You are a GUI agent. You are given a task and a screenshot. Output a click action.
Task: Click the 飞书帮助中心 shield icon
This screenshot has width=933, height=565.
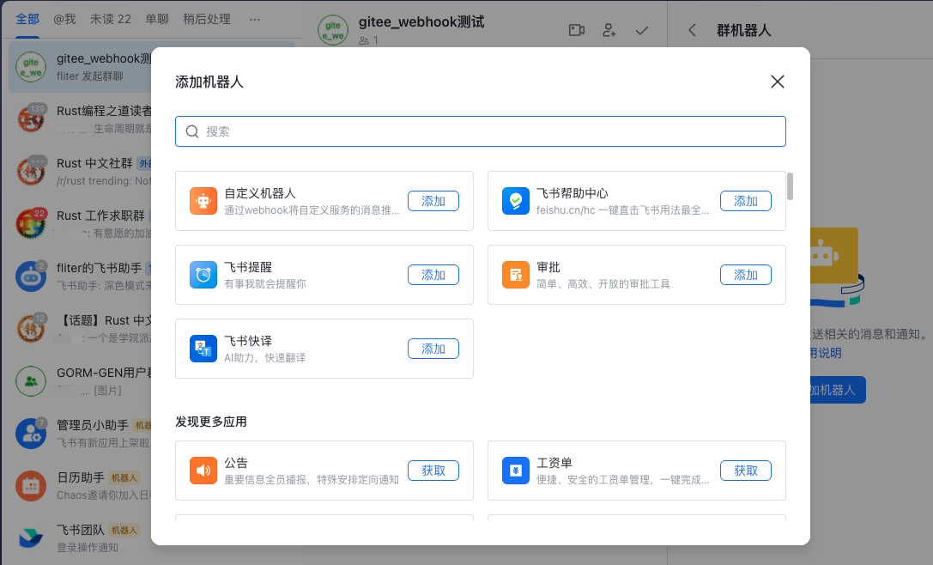tap(516, 201)
